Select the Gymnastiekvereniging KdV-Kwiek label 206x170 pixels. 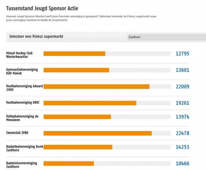22,71
